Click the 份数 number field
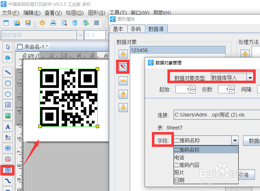This screenshot has height=191, width=260. point(224,89)
